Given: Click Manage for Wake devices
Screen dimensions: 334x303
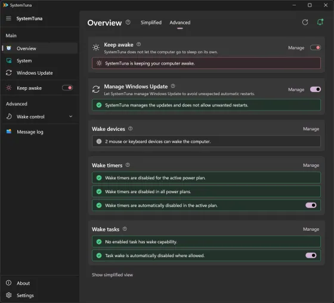Looking at the screenshot, I should [x=311, y=129].
